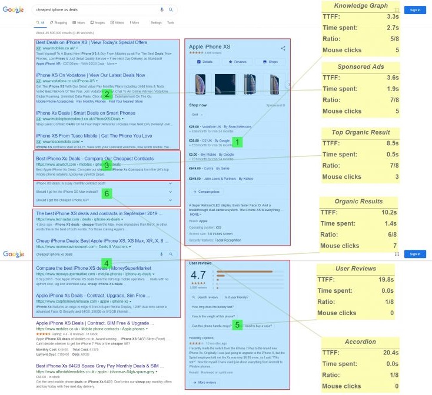The width and height of the screenshot is (432, 395).
Task: Open the dropdown arrow next to the moneysupermarket.com result URL
Action: coord(154,274)
